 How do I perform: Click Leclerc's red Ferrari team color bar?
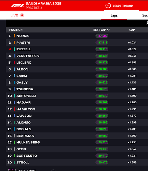coord(14,63)
